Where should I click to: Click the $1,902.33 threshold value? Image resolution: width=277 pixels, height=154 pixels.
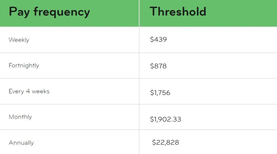click(x=166, y=119)
